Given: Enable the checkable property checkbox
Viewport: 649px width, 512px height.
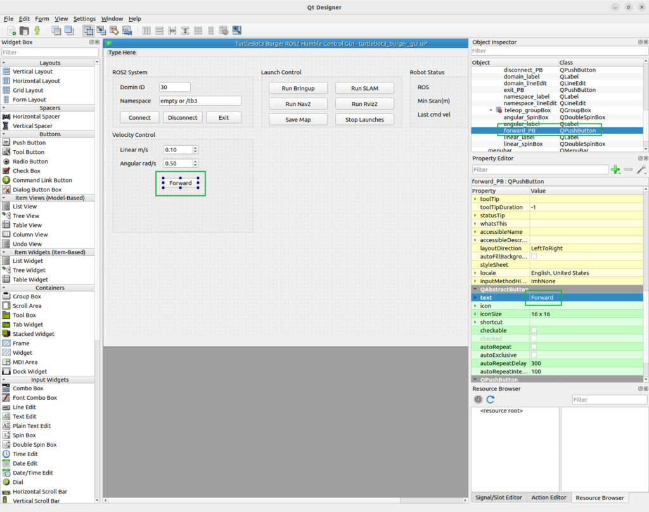Looking at the screenshot, I should 534,330.
